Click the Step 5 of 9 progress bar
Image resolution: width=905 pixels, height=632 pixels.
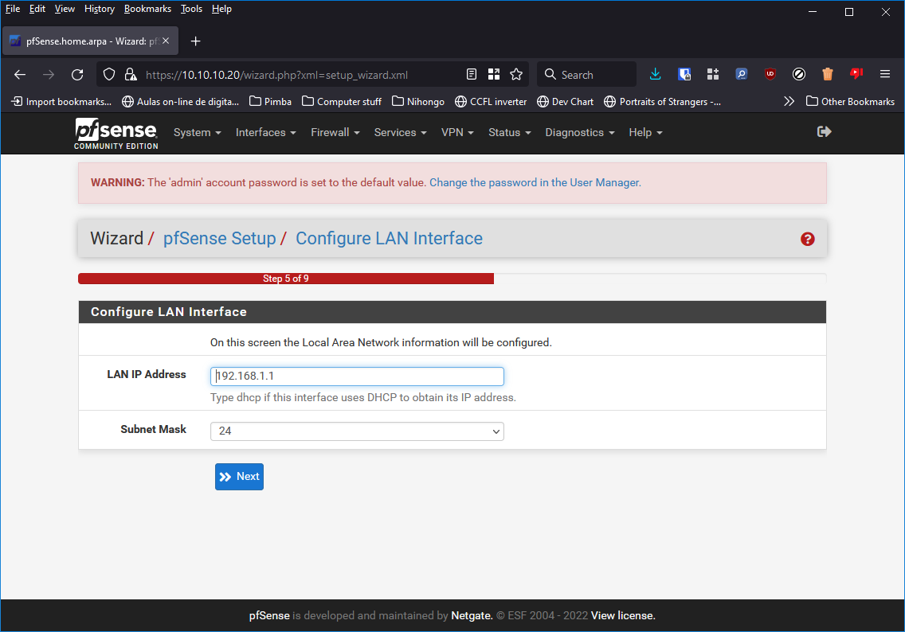285,279
